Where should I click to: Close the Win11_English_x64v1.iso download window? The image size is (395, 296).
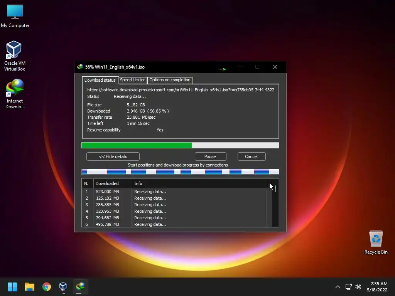275,67
